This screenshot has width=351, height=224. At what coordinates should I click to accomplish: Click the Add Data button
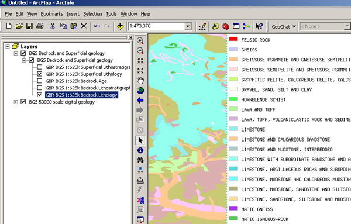pyautogui.click(x=120, y=26)
